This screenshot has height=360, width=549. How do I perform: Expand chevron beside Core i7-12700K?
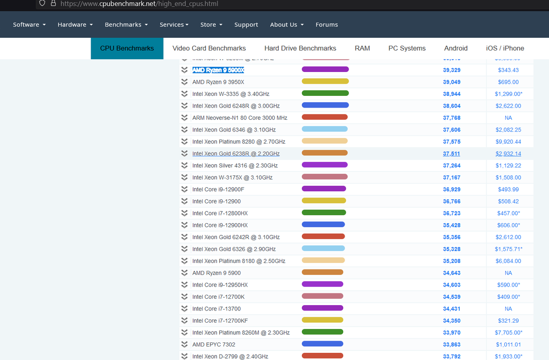184,297
